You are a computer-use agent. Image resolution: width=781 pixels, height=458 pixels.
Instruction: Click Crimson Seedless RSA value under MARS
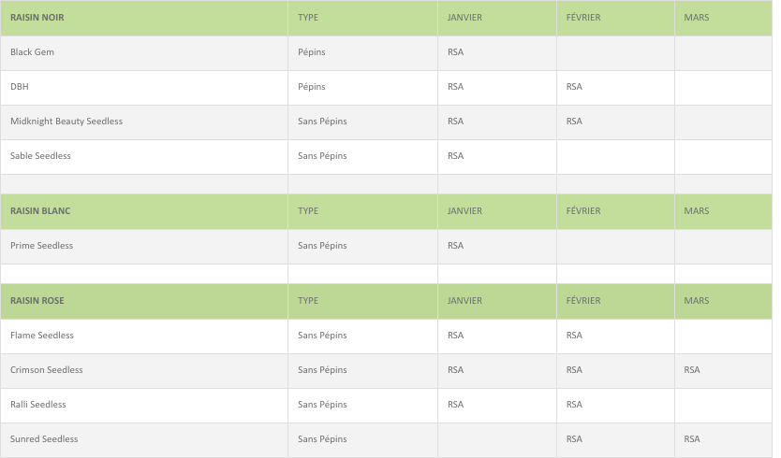(692, 370)
